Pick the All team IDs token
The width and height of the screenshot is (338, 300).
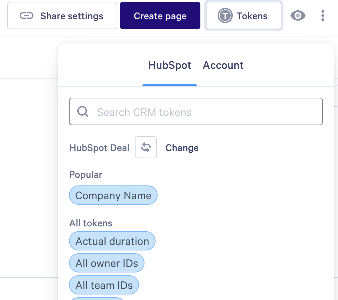tap(104, 285)
